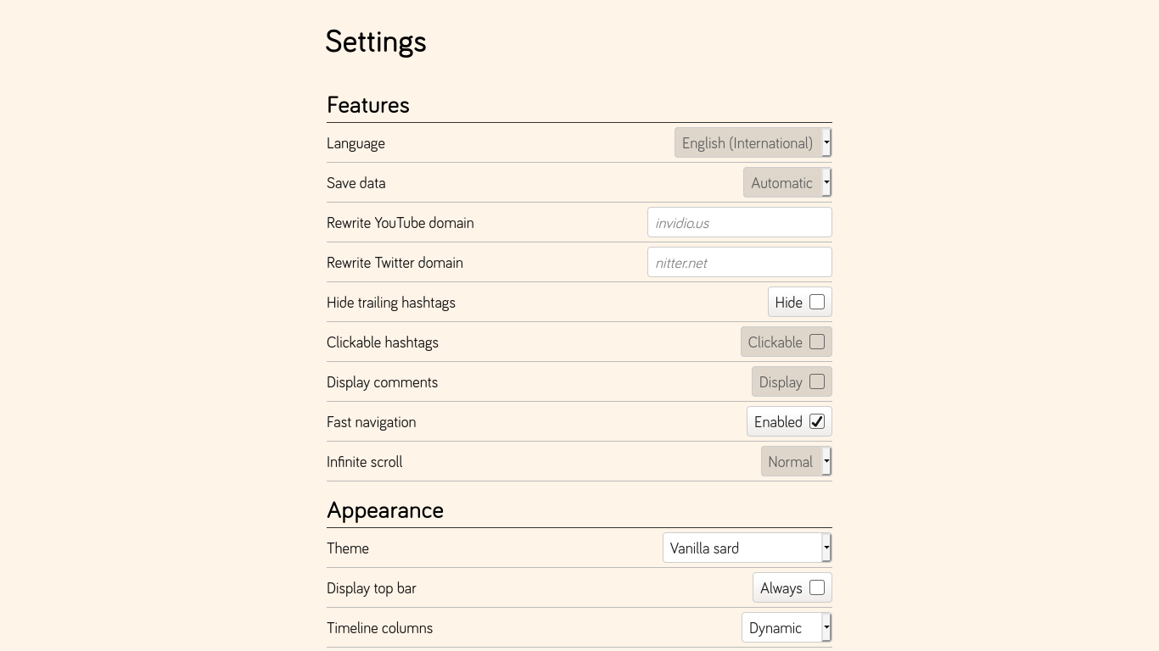Viewport: 1159px width, 651px height.
Task: Open the Infinite scroll dropdown
Action: coord(796,462)
